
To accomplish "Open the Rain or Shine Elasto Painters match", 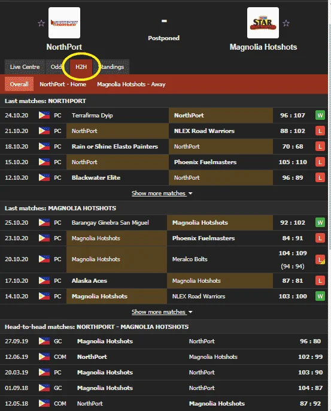I will point(163,146).
